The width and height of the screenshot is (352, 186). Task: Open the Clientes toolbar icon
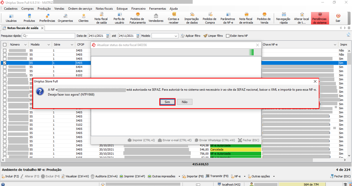(84, 18)
